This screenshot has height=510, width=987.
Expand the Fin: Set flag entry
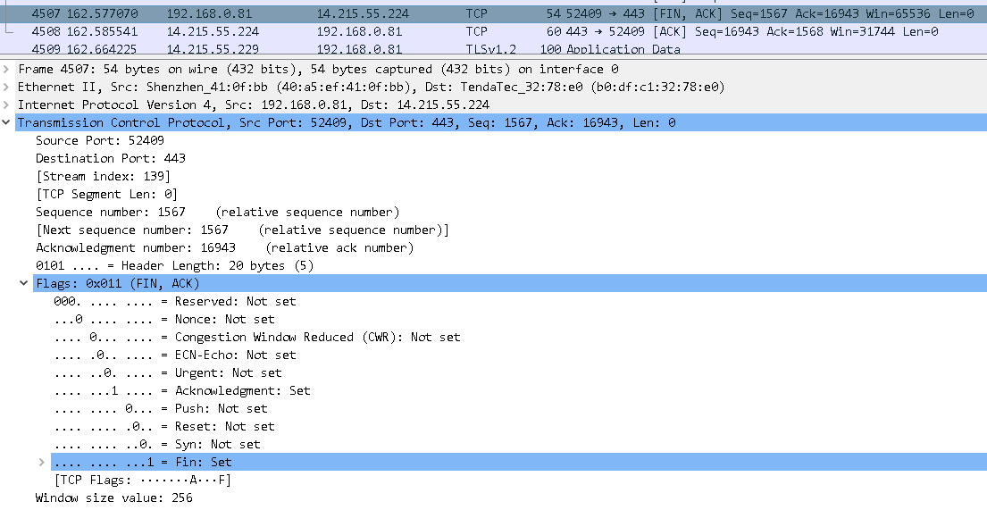[x=41, y=462]
